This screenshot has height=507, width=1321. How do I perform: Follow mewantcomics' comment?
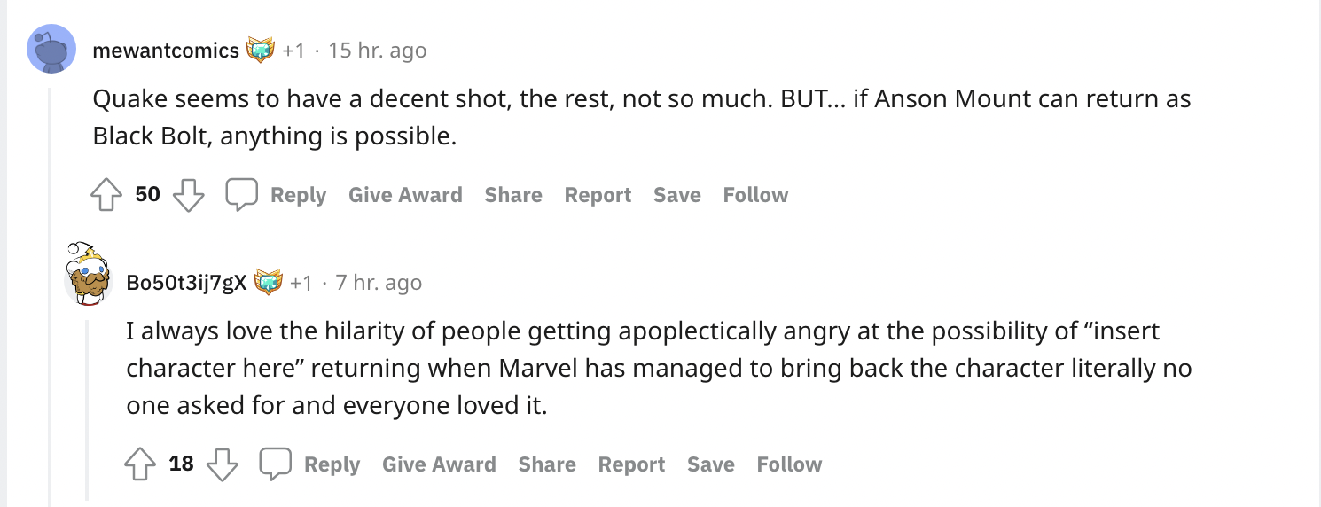(x=755, y=195)
